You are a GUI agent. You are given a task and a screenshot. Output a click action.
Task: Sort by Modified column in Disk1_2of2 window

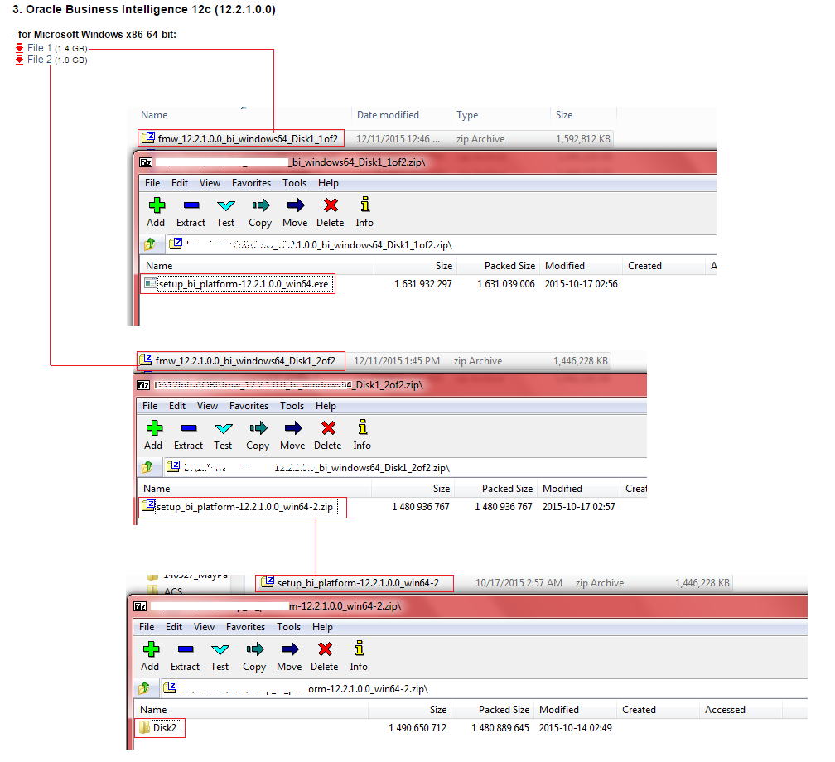562,489
